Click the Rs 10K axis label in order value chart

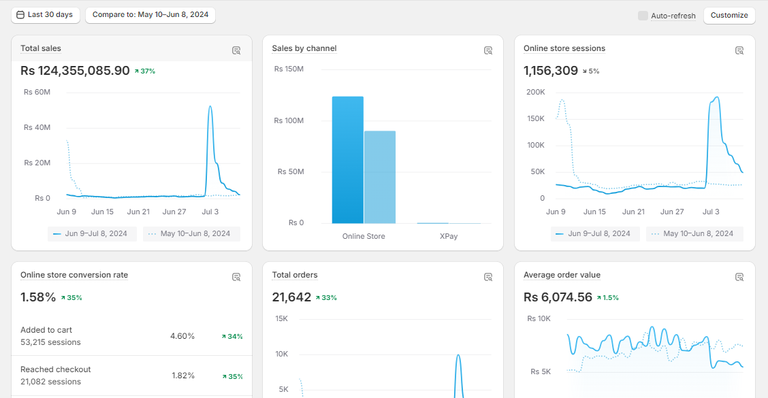coord(539,318)
